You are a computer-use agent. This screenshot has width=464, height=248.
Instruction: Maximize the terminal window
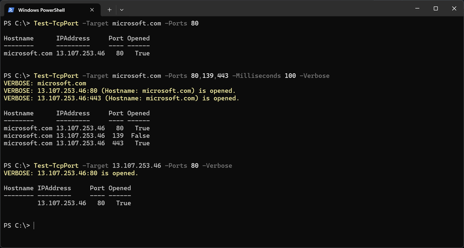click(x=436, y=9)
